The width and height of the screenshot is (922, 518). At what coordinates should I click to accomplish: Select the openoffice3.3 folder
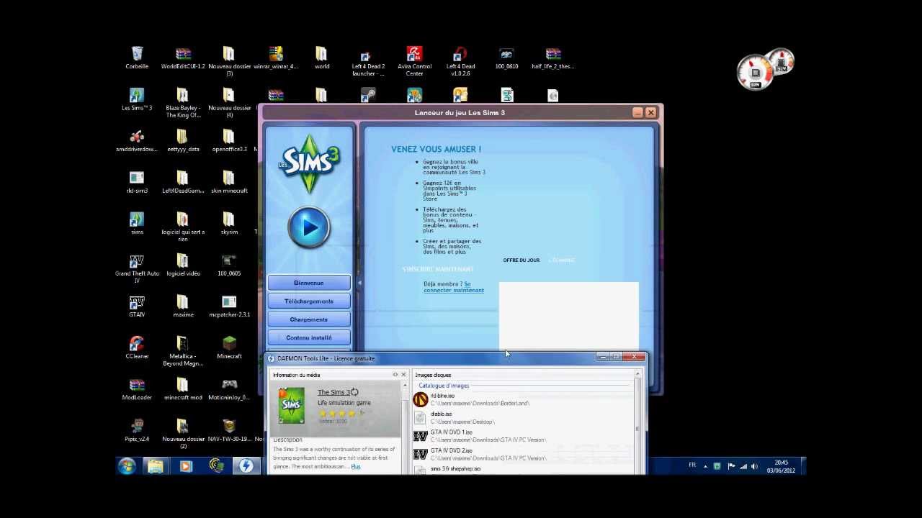[229, 141]
